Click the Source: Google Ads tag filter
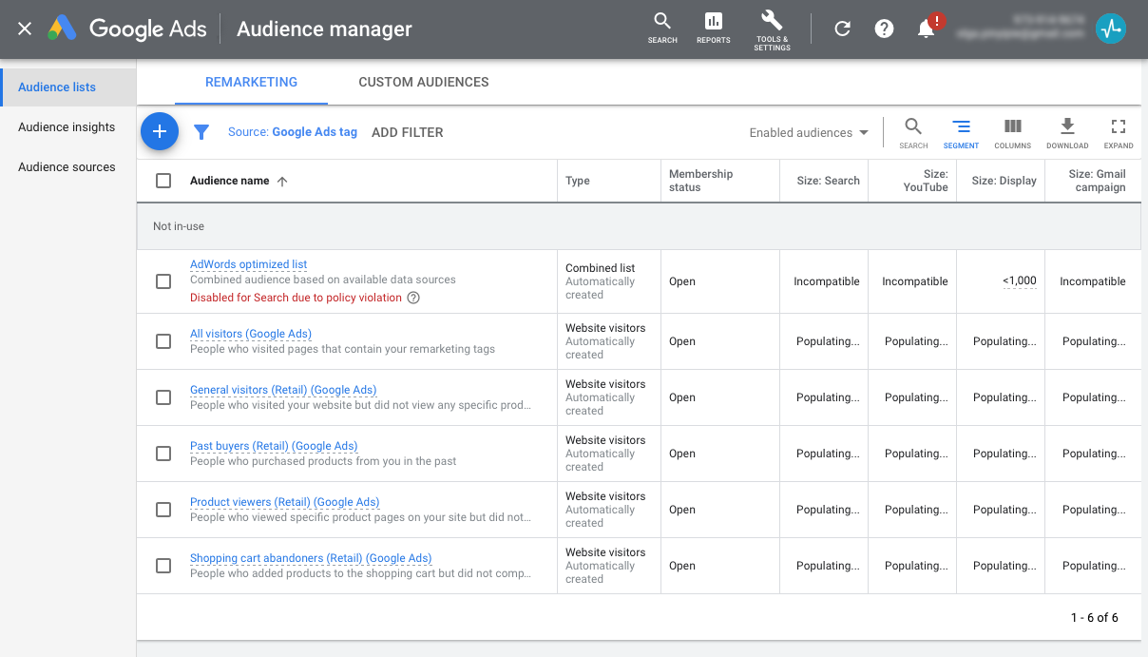This screenshot has width=1148, height=657. pos(293,132)
